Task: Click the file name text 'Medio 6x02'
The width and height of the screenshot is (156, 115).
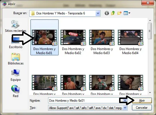Action: click(73, 53)
